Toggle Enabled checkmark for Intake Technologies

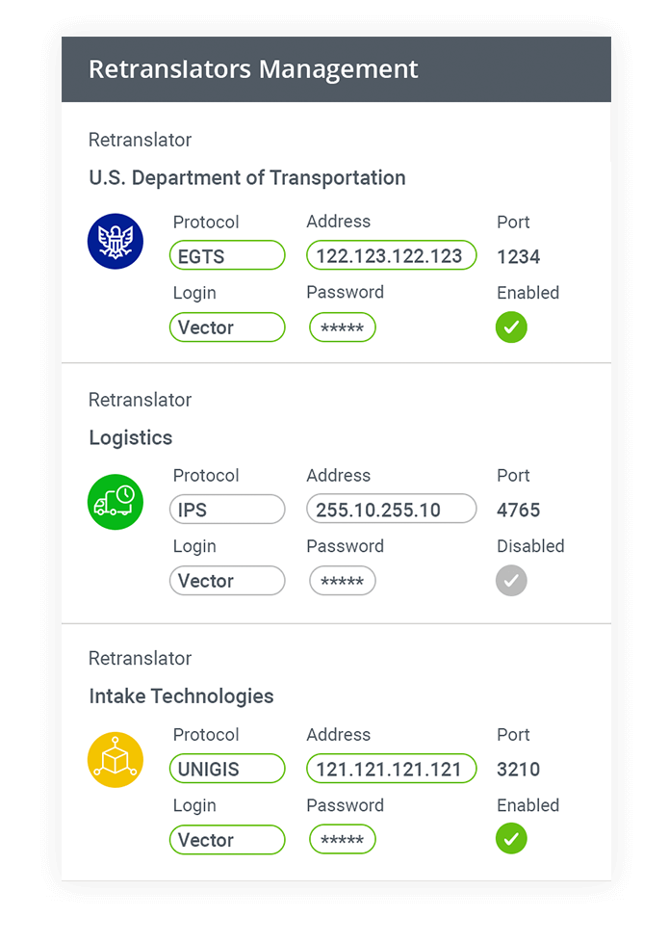511,838
